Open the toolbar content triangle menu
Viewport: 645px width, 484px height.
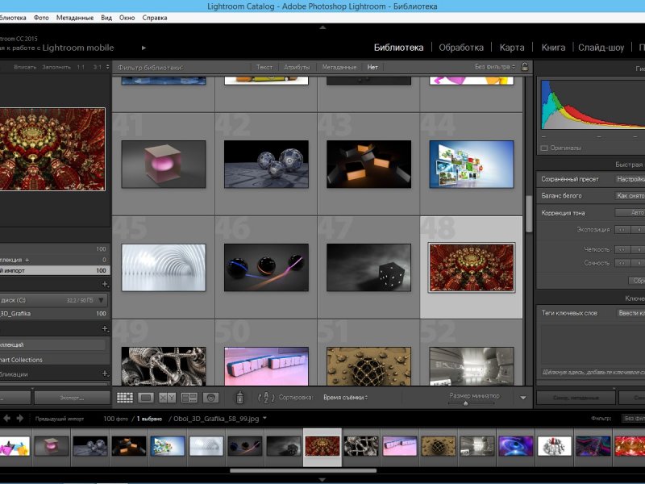tap(522, 398)
